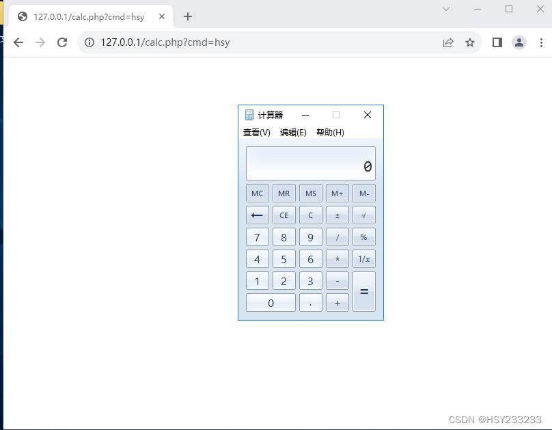Click the MC memory clear button
The image size is (552, 430).
click(x=258, y=193)
